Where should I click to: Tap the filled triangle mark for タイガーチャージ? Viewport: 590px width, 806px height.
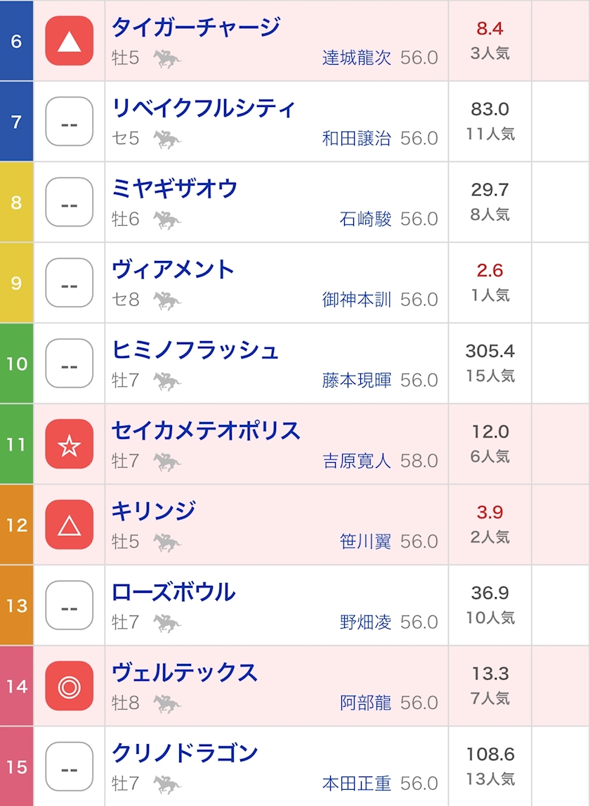[x=70, y=41]
